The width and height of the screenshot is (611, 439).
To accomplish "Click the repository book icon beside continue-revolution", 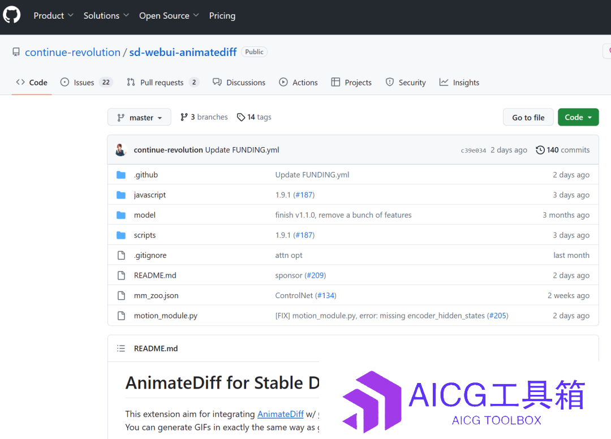I will (16, 52).
